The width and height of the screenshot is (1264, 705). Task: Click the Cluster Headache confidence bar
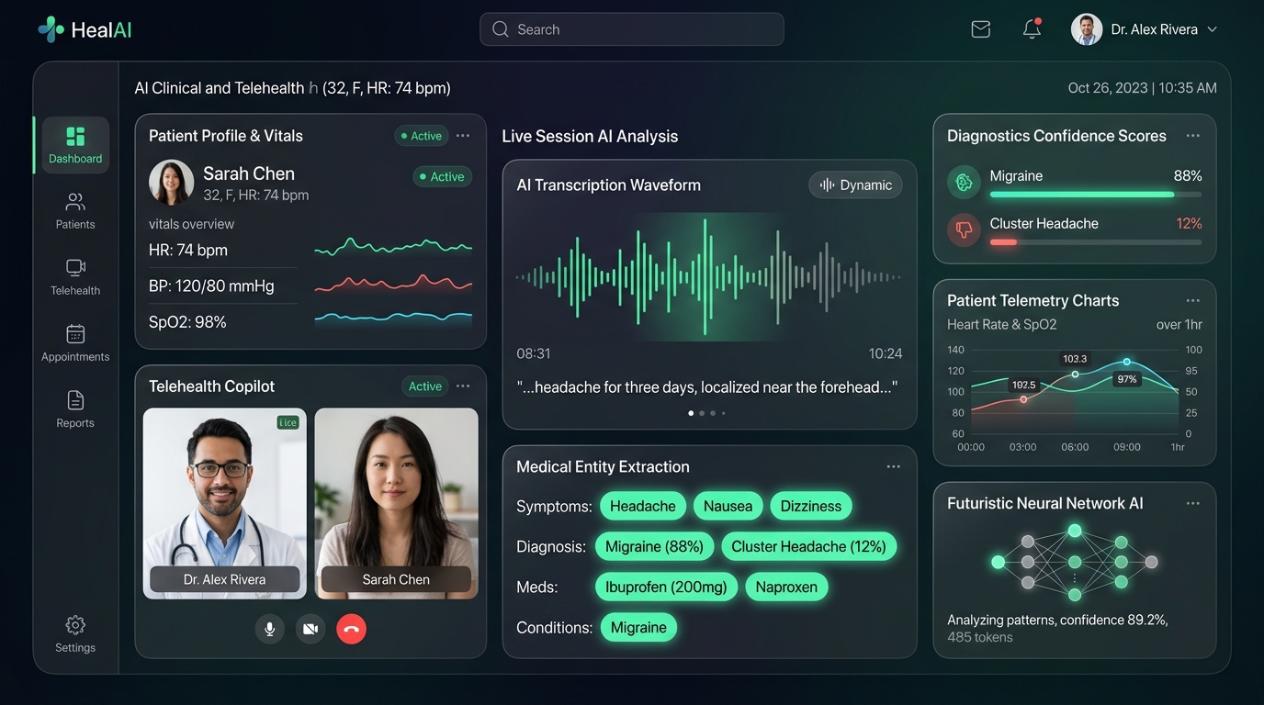point(1096,242)
